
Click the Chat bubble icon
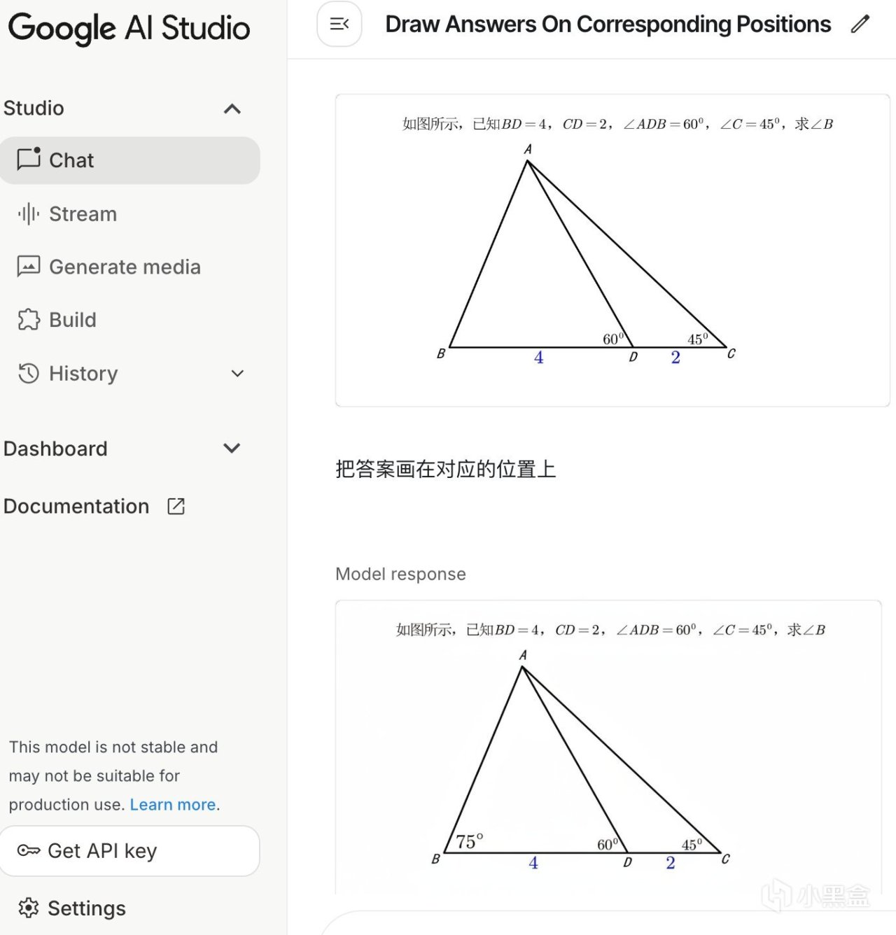[x=29, y=159]
